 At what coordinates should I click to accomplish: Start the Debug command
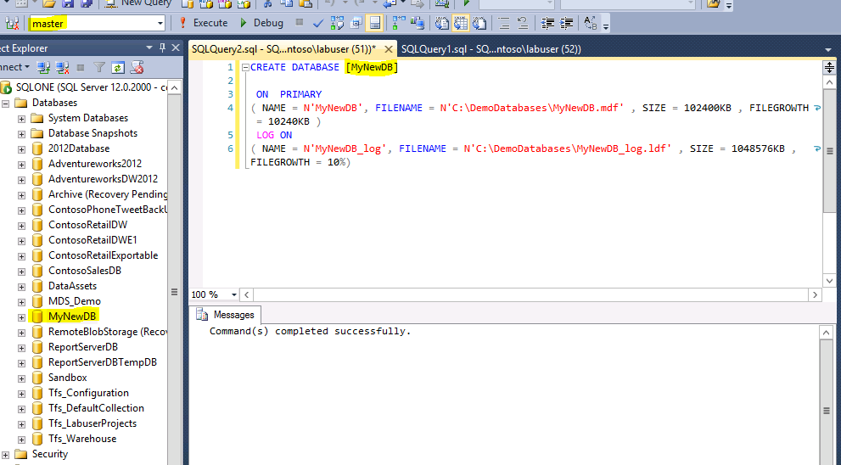(261, 23)
